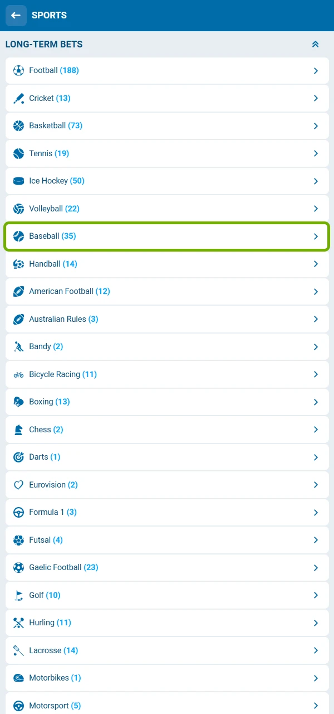Expand the Eurovision entry chevron

pos(316,485)
